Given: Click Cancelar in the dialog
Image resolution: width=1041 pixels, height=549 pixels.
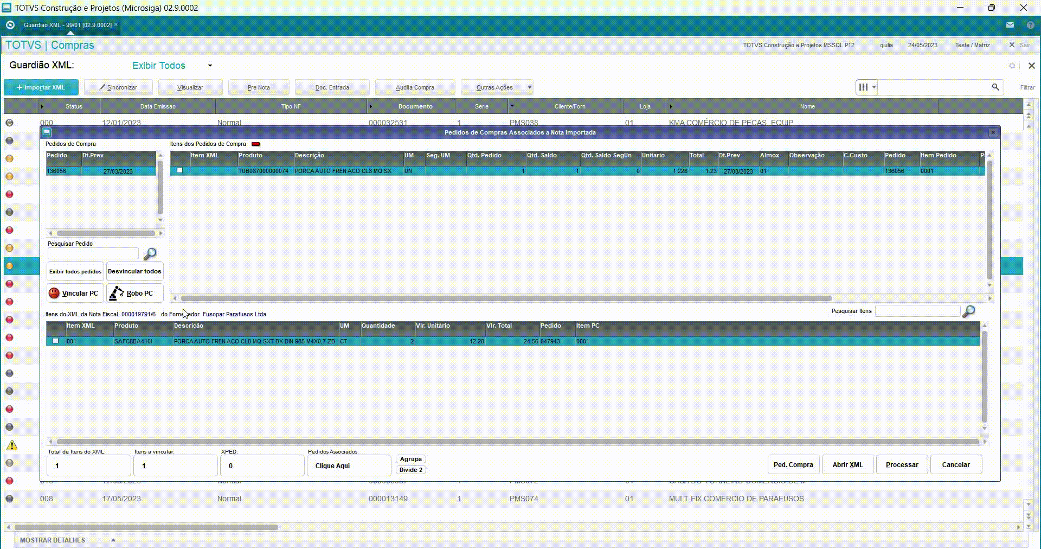Looking at the screenshot, I should [956, 465].
